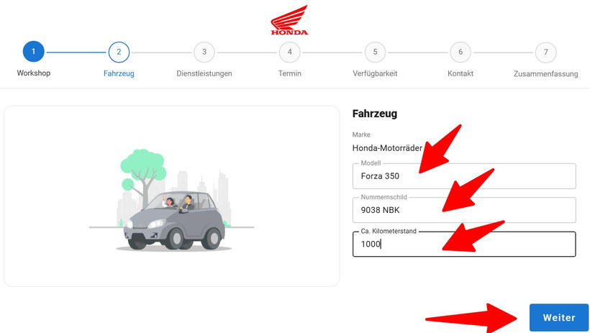Jump to step 3 circle

click(204, 52)
